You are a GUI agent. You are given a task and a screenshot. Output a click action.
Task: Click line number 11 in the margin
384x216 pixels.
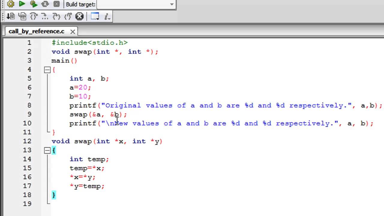click(x=27, y=132)
